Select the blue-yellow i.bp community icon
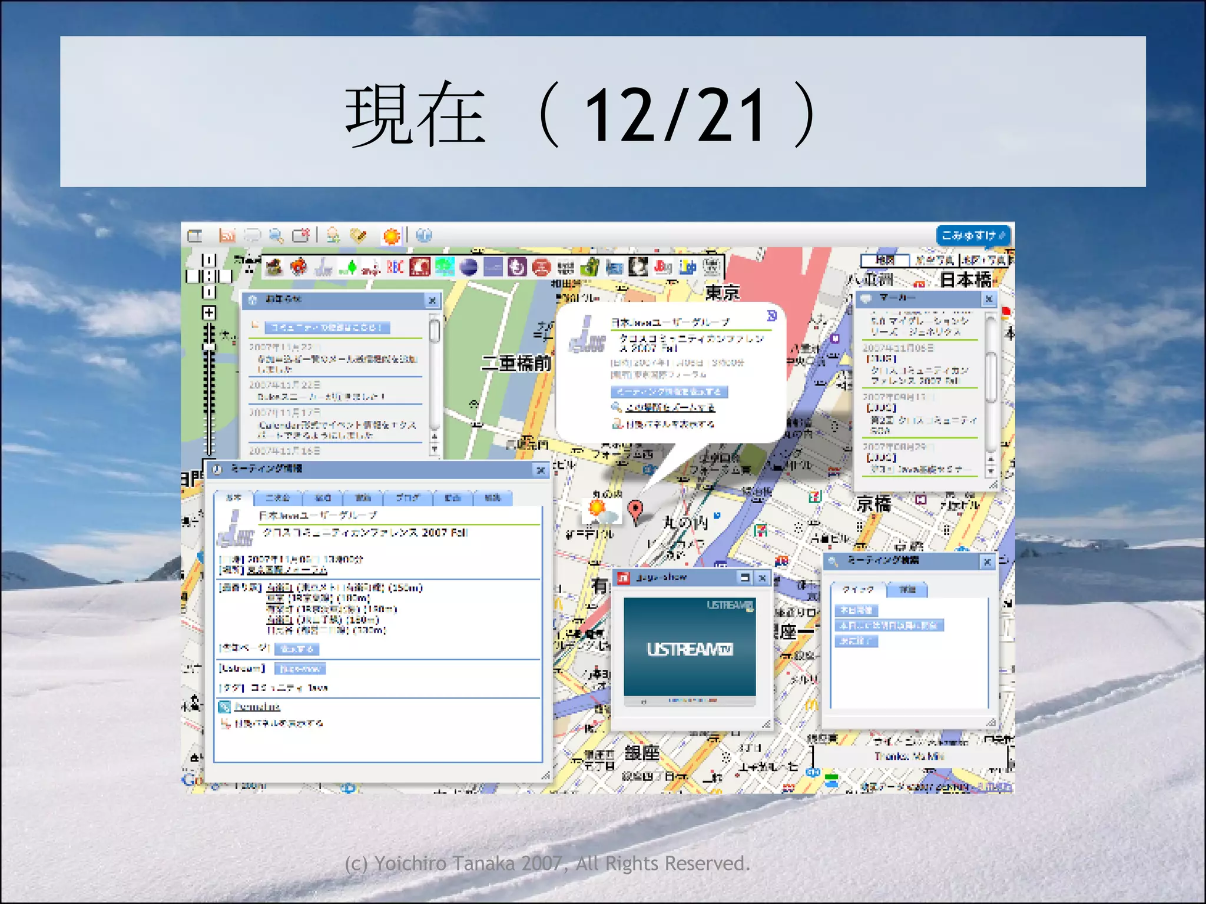The width and height of the screenshot is (1206, 904). [687, 267]
